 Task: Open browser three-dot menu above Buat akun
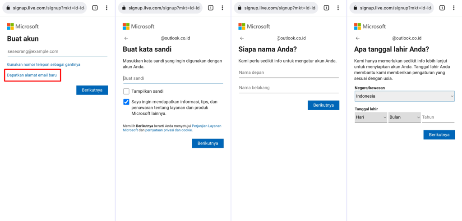106,8
